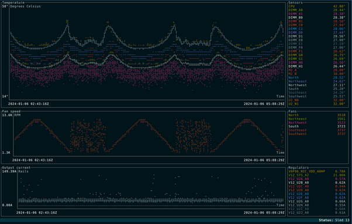Click the Status: Sled 13 indicator

click(334, 220)
